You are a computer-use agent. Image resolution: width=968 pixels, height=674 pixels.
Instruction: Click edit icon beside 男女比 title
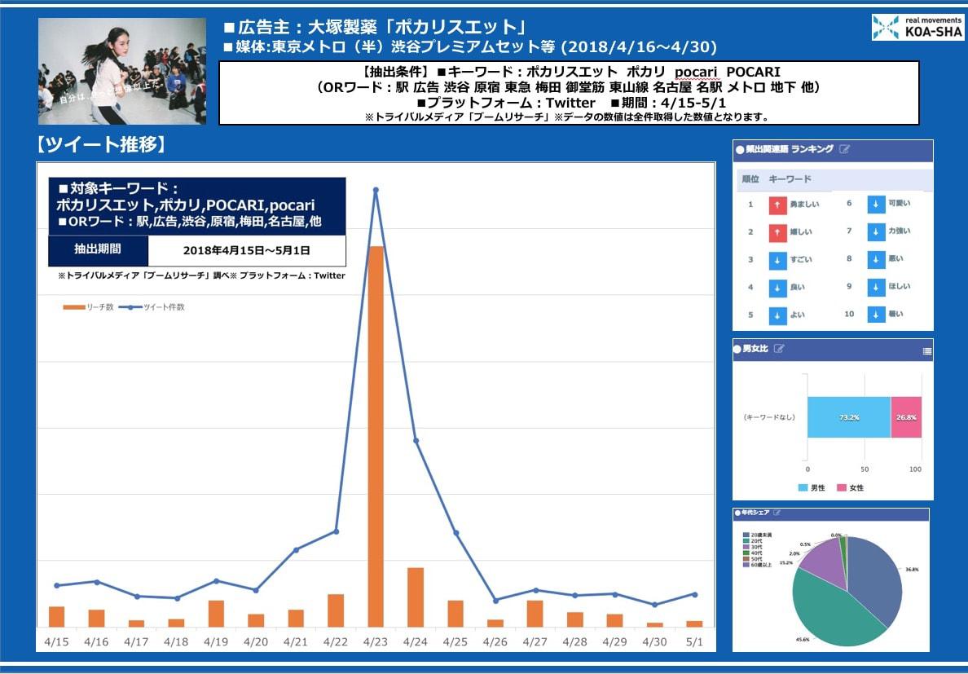778,349
